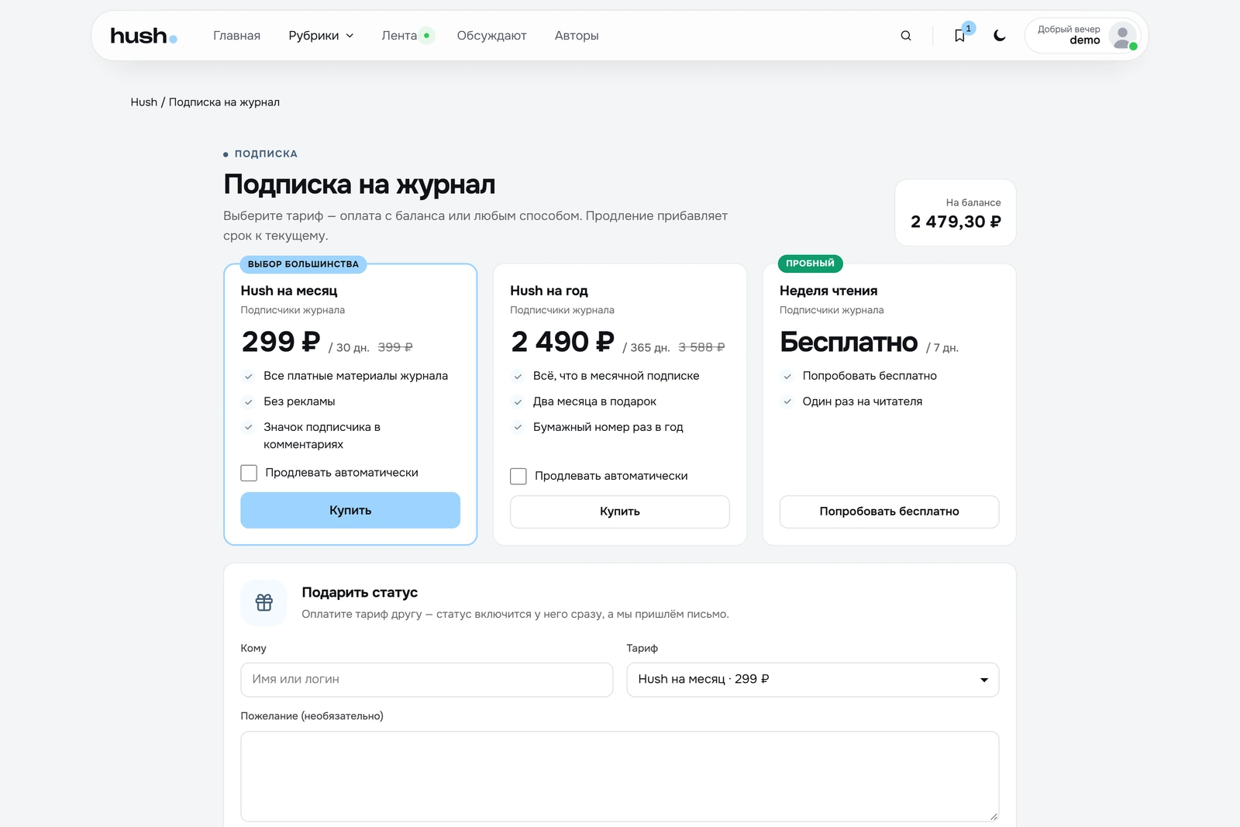
Task: Open Обсуждают section
Action: coord(491,36)
